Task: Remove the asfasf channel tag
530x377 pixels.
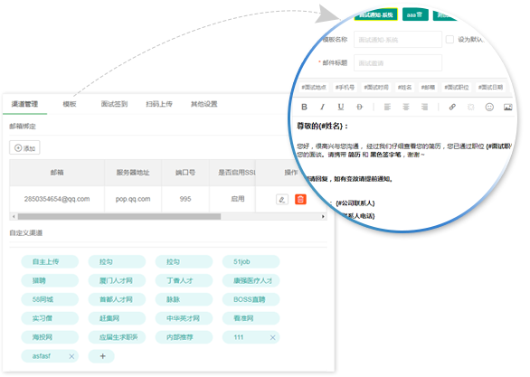Action: 71,356
